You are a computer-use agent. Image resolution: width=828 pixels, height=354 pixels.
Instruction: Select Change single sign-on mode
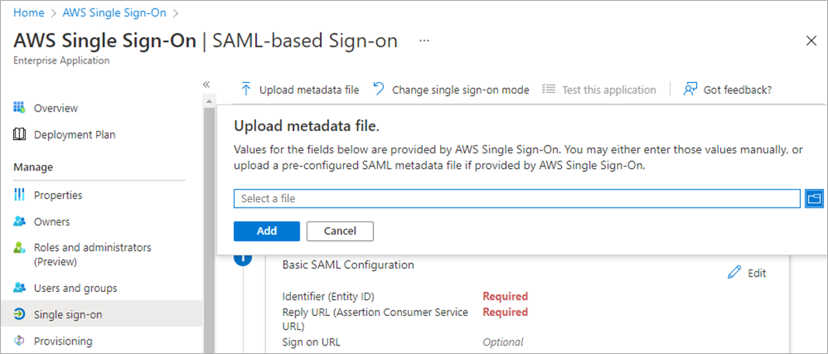click(x=451, y=90)
